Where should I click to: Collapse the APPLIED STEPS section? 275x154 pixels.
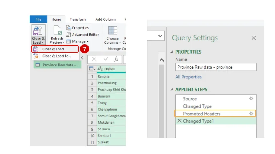coord(172,89)
